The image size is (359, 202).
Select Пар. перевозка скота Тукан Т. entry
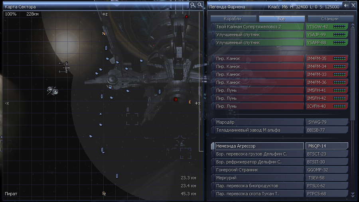click(x=259, y=194)
